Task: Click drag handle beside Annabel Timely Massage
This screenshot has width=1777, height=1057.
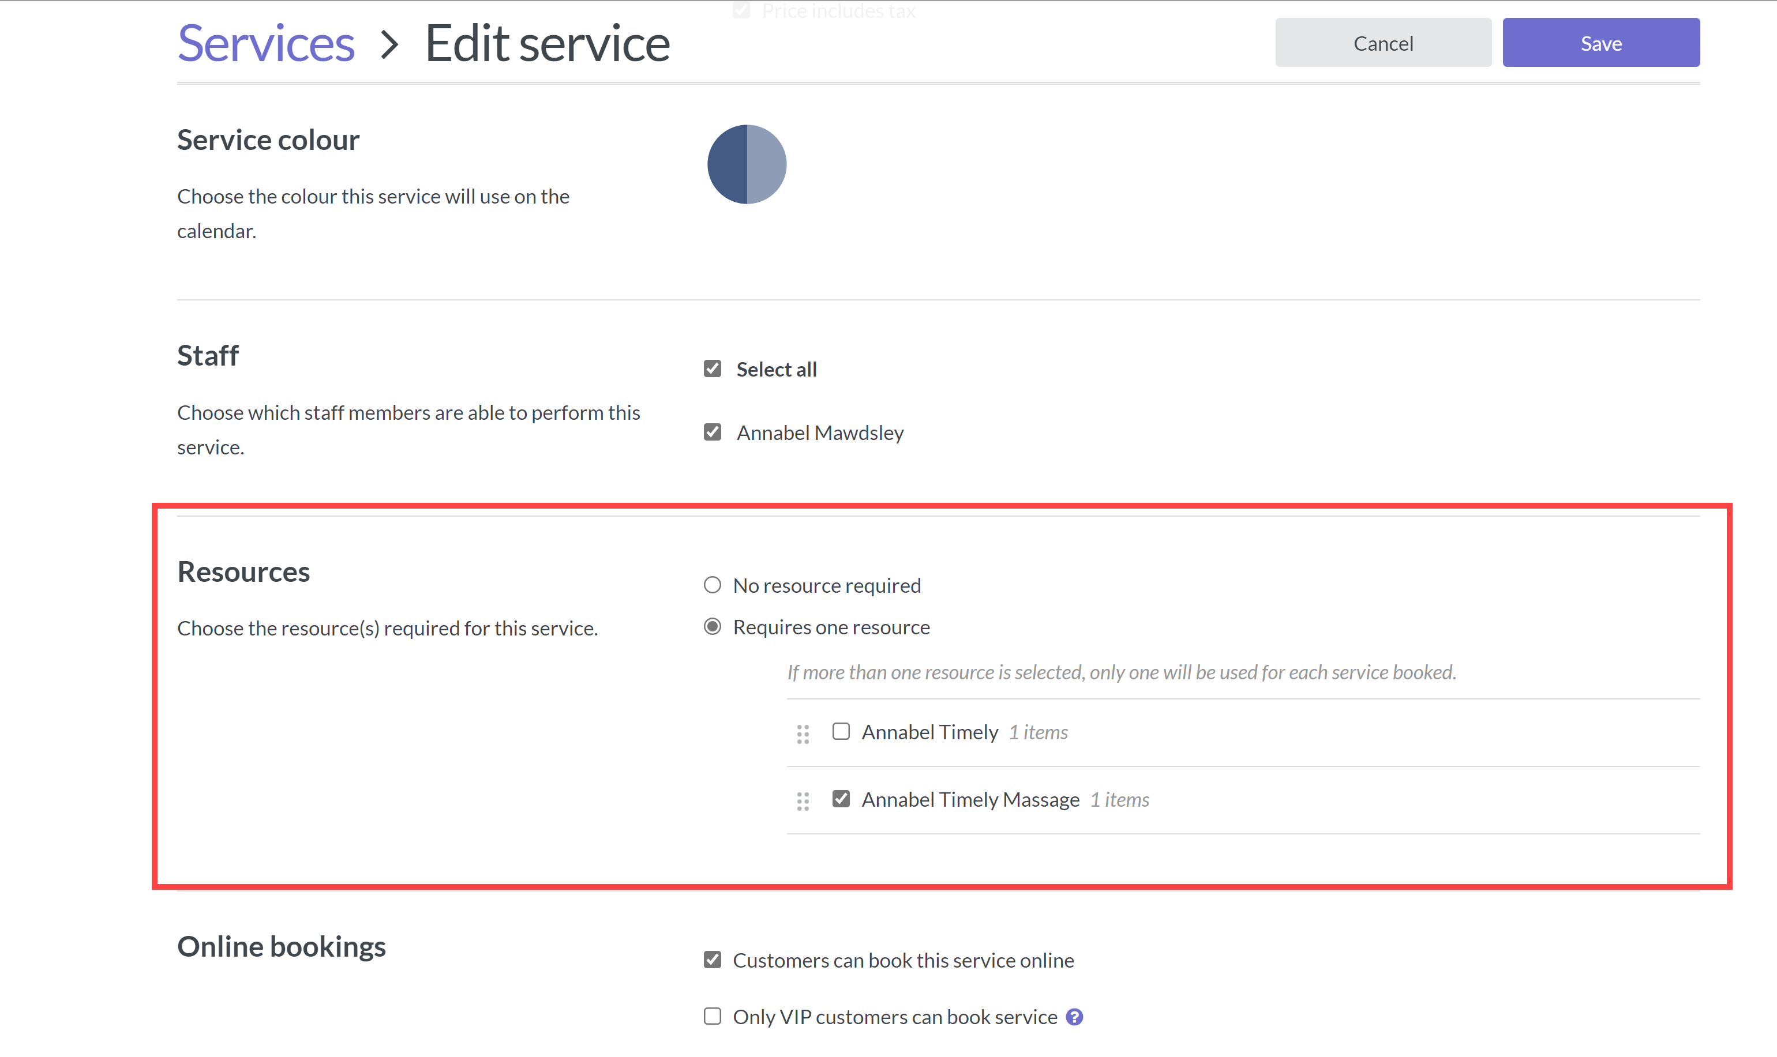Action: 803,802
